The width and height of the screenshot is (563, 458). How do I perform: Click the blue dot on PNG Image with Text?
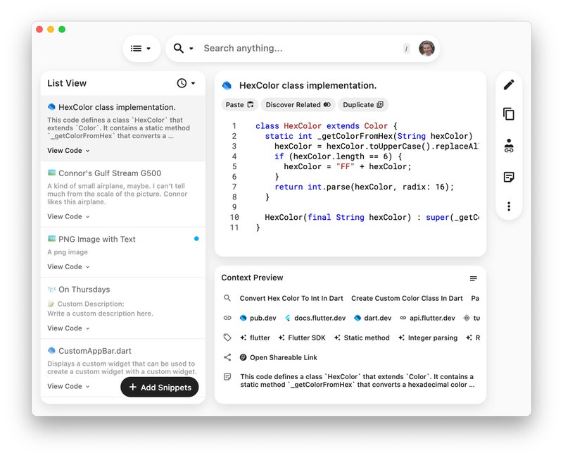(195, 240)
